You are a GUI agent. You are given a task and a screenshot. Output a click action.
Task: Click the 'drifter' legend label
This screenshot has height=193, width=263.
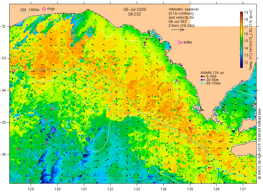188,42
